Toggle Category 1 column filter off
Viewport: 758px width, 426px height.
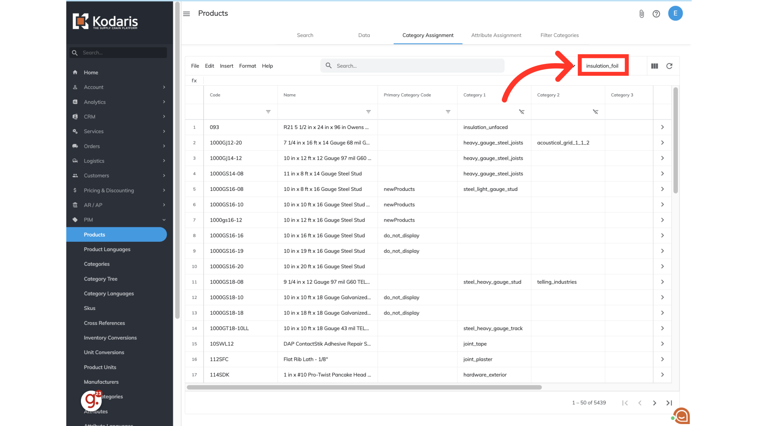click(522, 112)
